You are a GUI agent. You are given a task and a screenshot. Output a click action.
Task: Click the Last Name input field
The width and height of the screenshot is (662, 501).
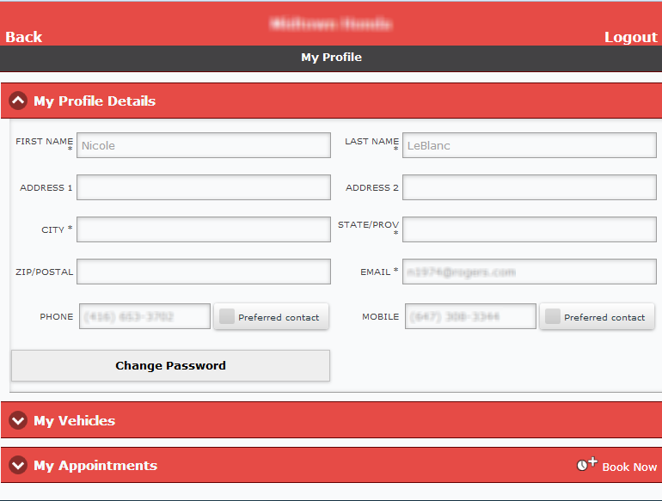[x=529, y=145]
